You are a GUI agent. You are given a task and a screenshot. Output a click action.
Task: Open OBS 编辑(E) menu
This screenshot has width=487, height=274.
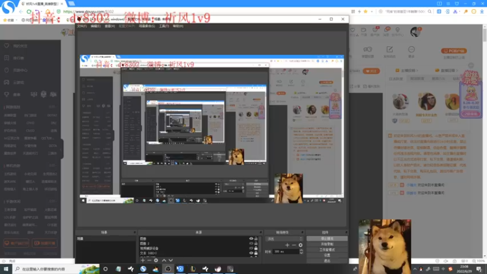click(x=96, y=26)
